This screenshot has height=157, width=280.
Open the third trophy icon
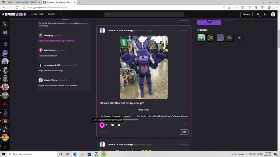point(220,38)
